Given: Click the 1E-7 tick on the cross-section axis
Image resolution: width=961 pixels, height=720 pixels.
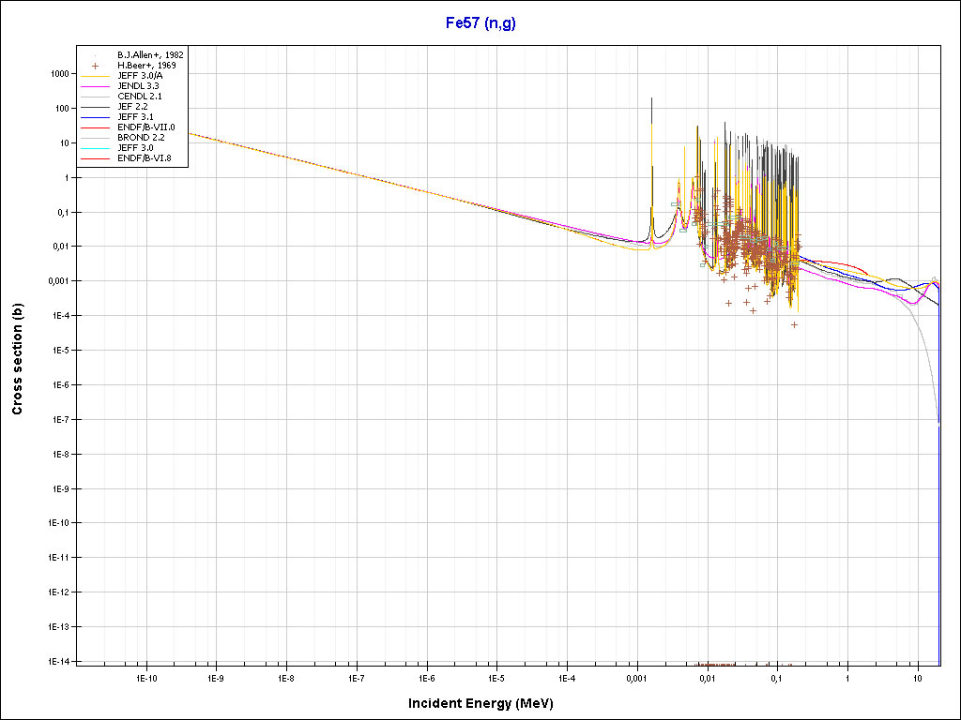Looking at the screenshot, I should pos(60,419).
